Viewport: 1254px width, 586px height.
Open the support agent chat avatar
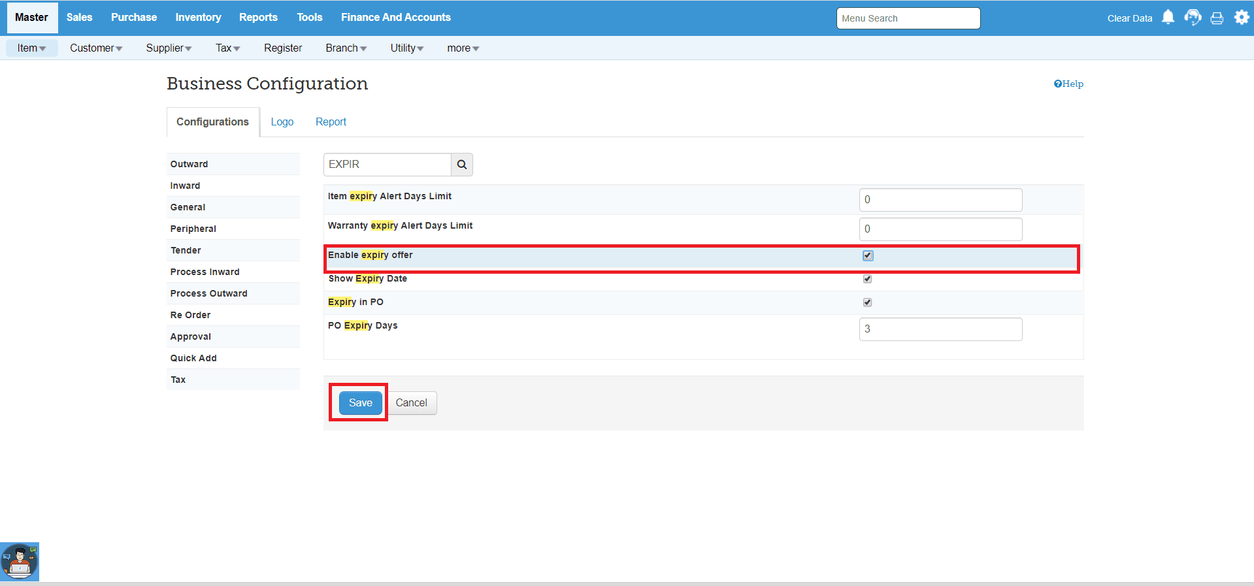tap(20, 562)
